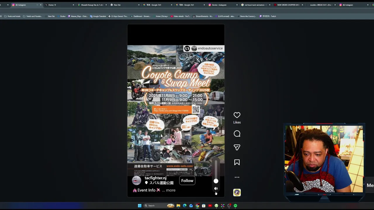Image resolution: width=374 pixels, height=210 pixels.
Task: Mute the reel with the speaker icon
Action: [x=216, y=188]
